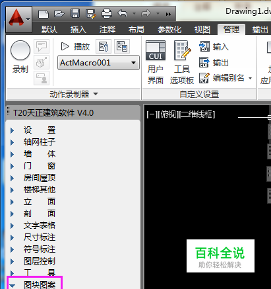Switch to the 默认 ribbon tab
This screenshot has width=271, height=289.
tap(49, 29)
